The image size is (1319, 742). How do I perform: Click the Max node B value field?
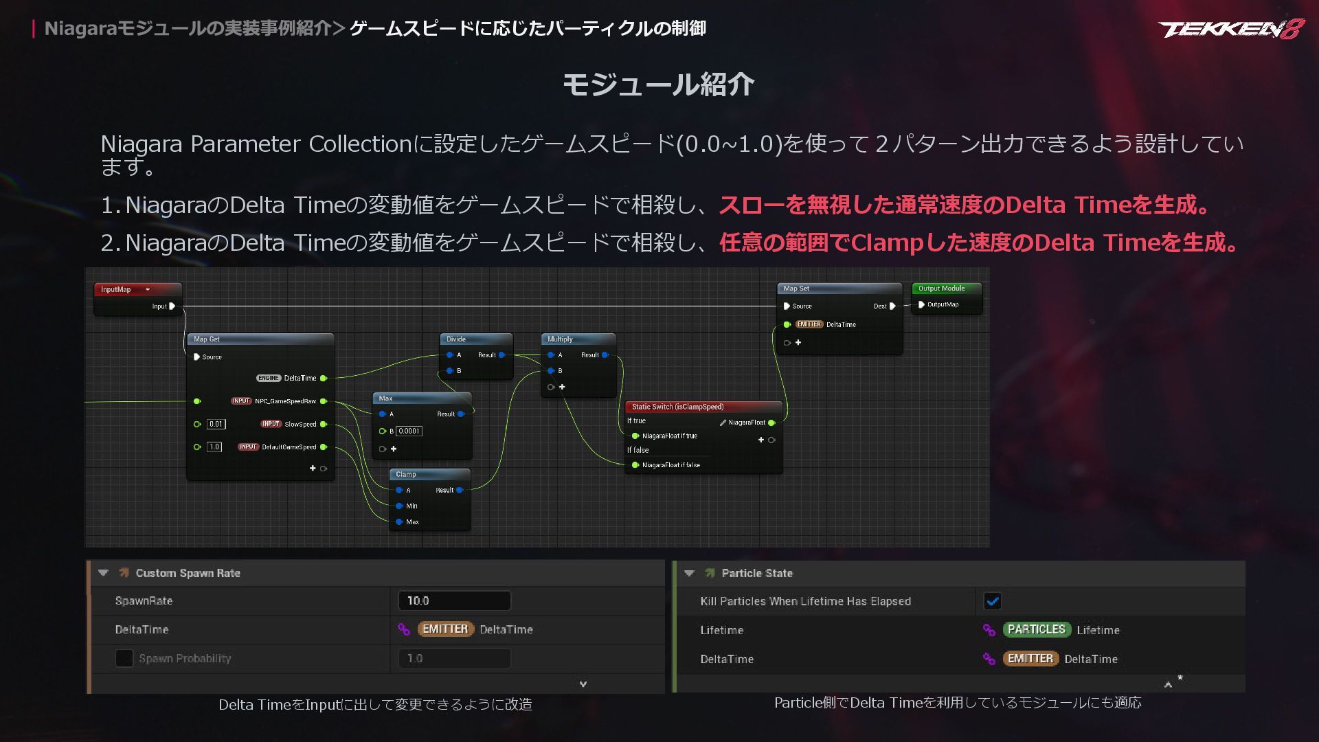409,431
